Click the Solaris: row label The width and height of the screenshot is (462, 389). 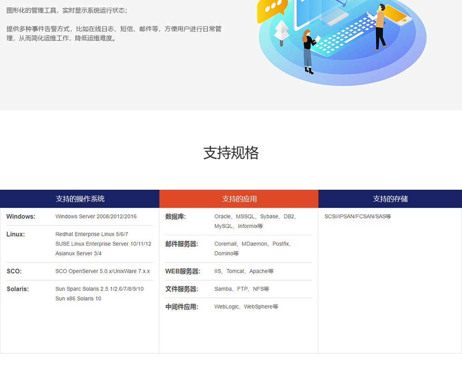click(x=18, y=289)
